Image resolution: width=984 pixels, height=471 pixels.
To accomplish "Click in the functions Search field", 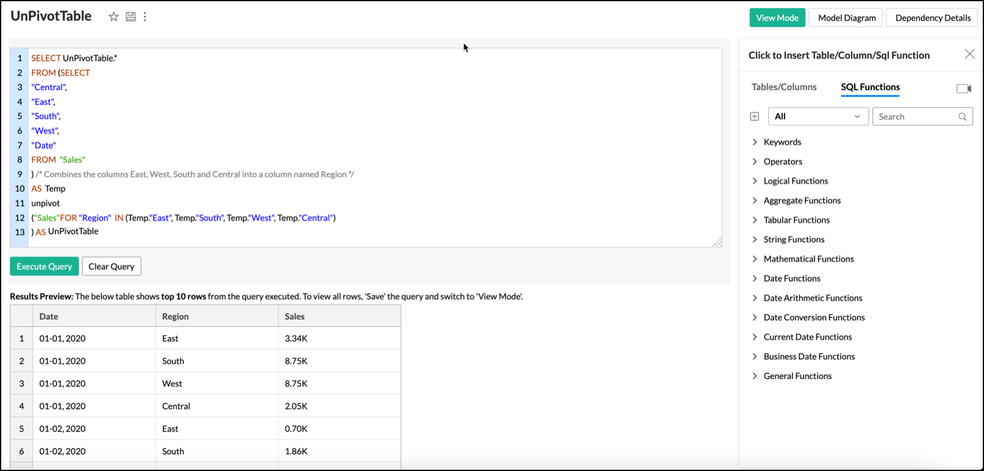I will tap(916, 116).
